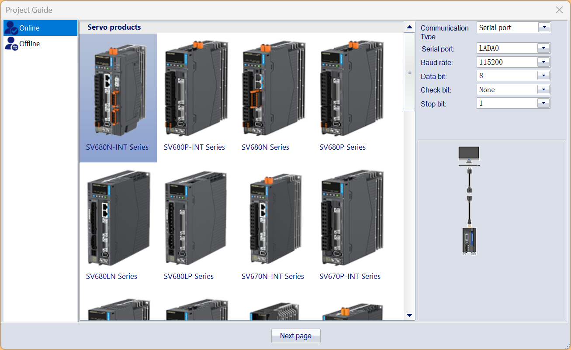This screenshot has width=571, height=350.
Task: Click the SV680LP Series label
Action: (x=189, y=276)
